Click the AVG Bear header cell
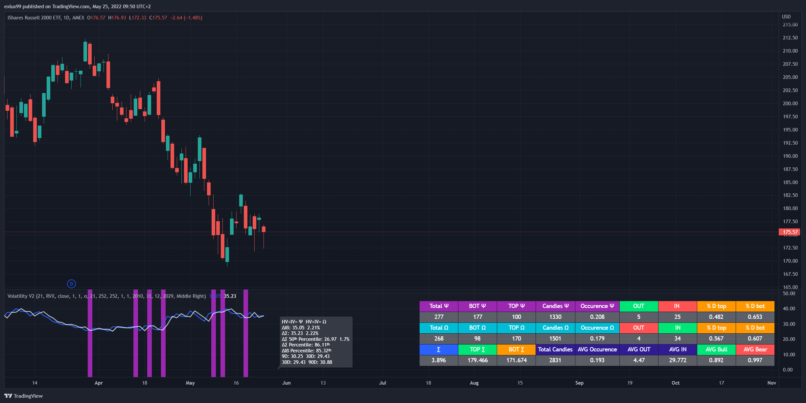The image size is (806, 403). click(x=755, y=349)
